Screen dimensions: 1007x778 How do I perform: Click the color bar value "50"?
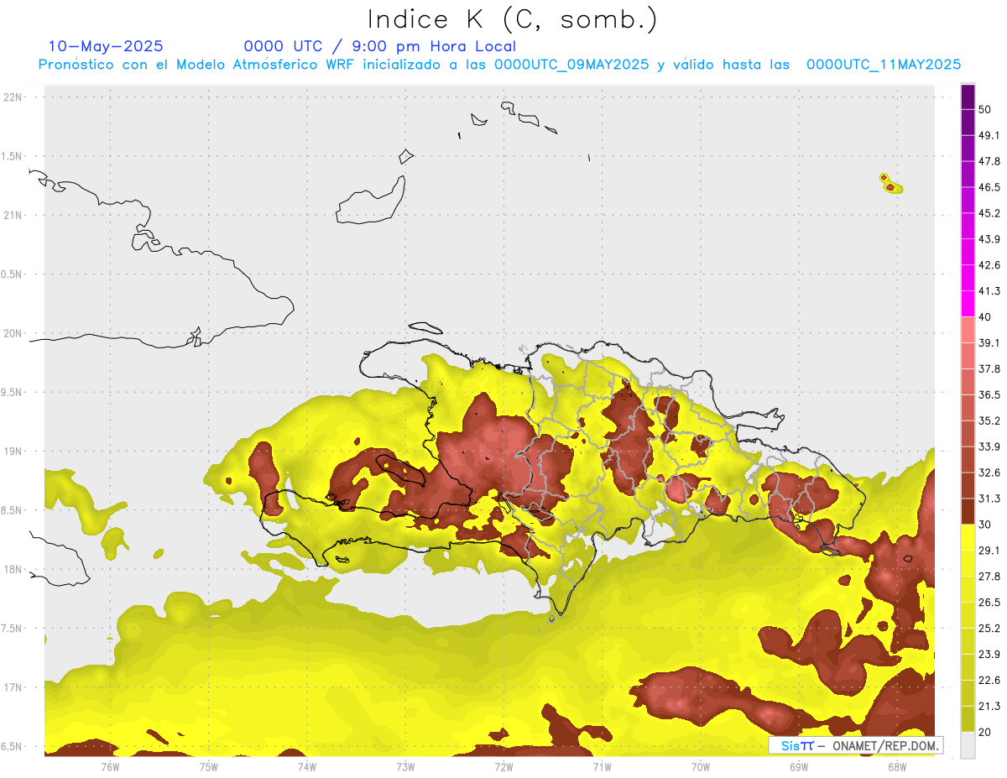(985, 109)
